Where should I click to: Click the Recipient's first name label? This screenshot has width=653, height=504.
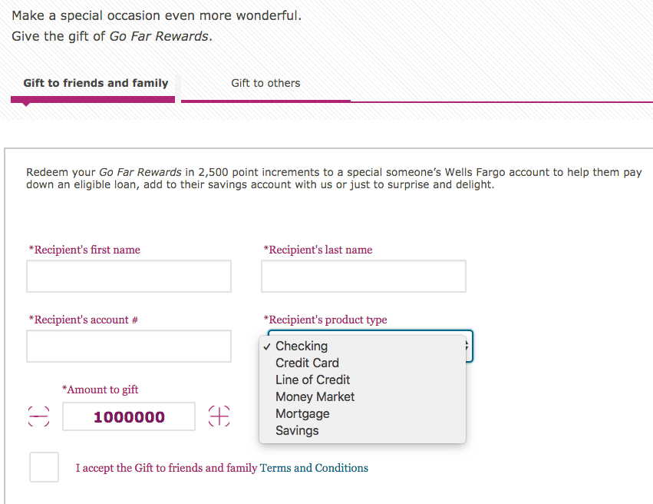(84, 250)
